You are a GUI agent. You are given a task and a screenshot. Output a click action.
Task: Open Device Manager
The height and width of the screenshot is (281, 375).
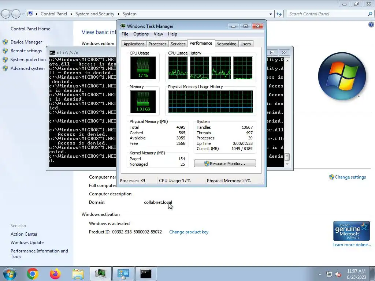coord(26,42)
